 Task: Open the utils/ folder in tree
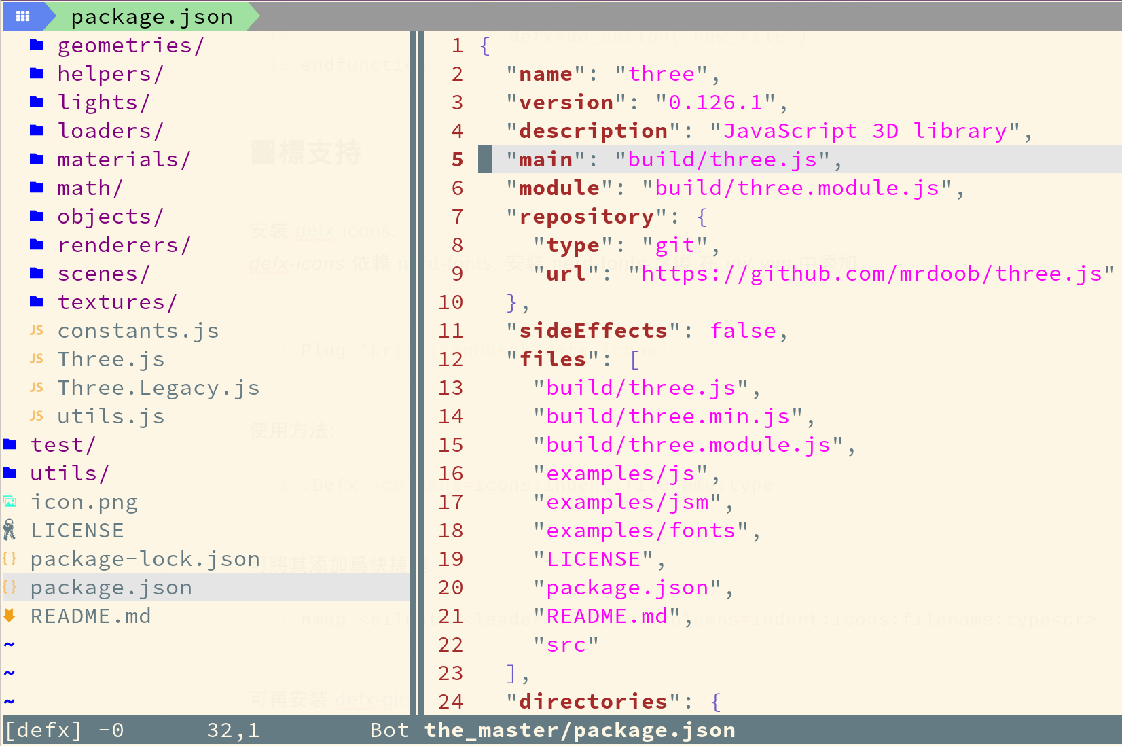[69, 474]
